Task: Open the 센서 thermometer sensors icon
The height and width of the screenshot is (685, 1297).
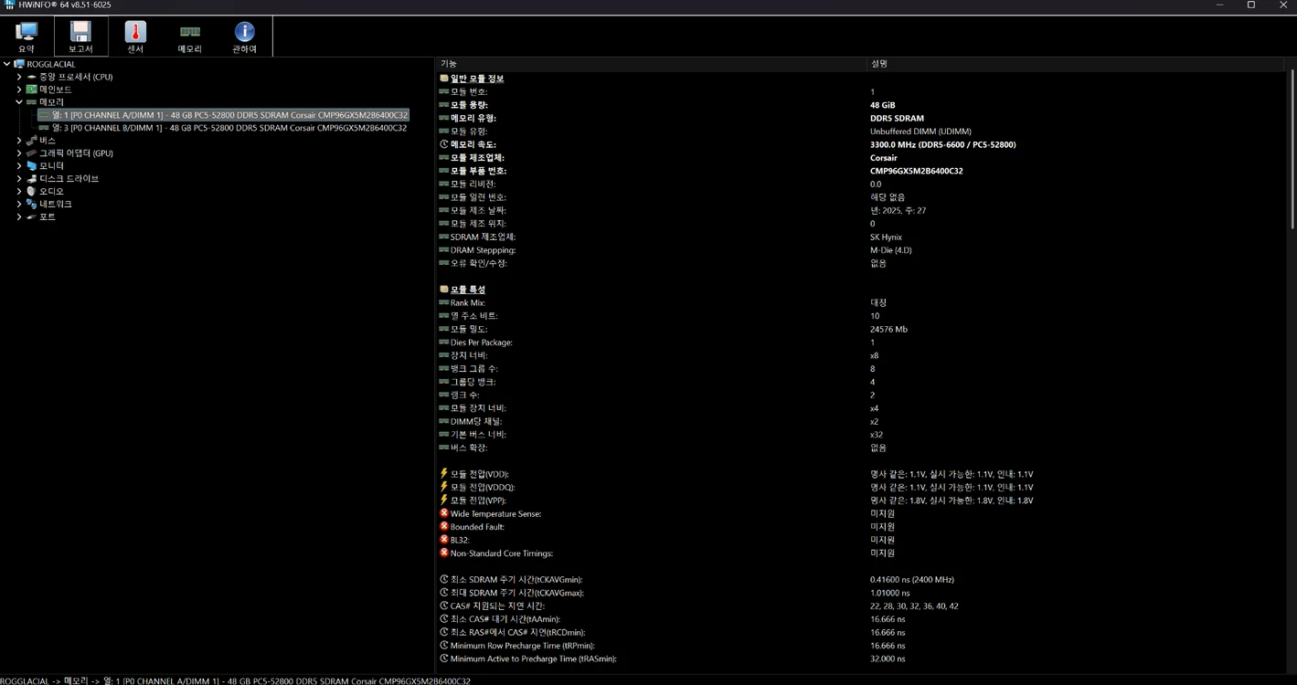Action: pos(135,37)
